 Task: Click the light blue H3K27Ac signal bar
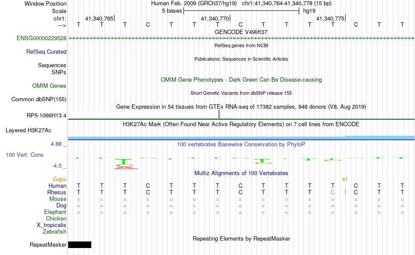[x=242, y=138]
